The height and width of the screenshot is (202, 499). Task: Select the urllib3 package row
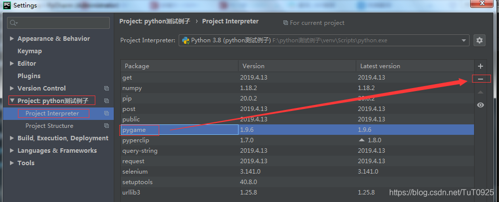297,193
